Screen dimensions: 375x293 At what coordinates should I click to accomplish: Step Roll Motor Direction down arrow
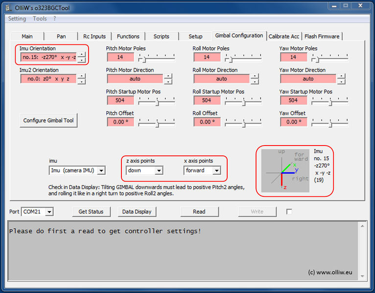click(255, 82)
